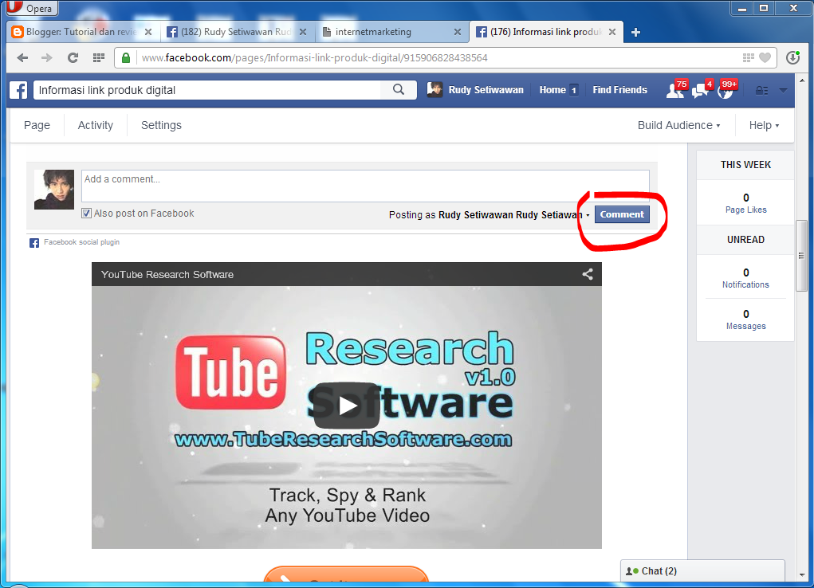This screenshot has width=814, height=588.
Task: Click the UNREAD heading
Action: tap(745, 239)
